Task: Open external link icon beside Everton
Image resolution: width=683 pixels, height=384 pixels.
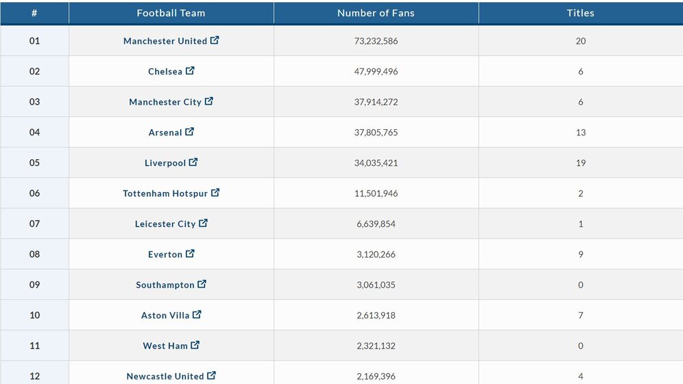Action: pos(190,253)
